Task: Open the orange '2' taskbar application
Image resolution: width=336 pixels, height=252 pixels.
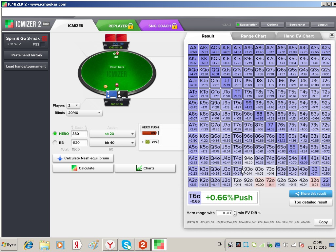Action: click(143, 245)
